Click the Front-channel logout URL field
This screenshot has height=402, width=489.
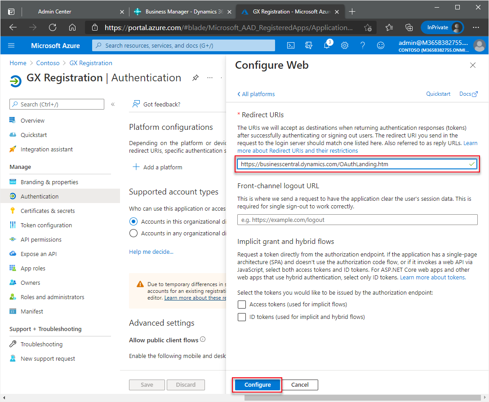coord(357,220)
